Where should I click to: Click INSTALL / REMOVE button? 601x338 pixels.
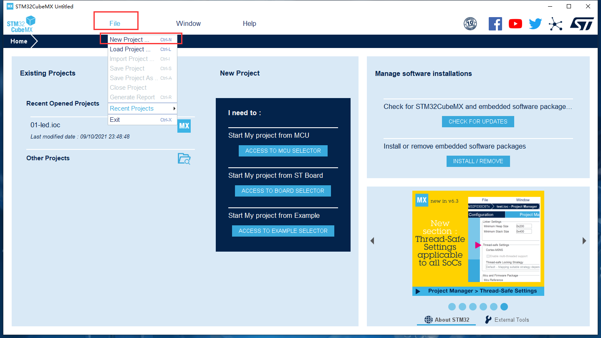478,161
